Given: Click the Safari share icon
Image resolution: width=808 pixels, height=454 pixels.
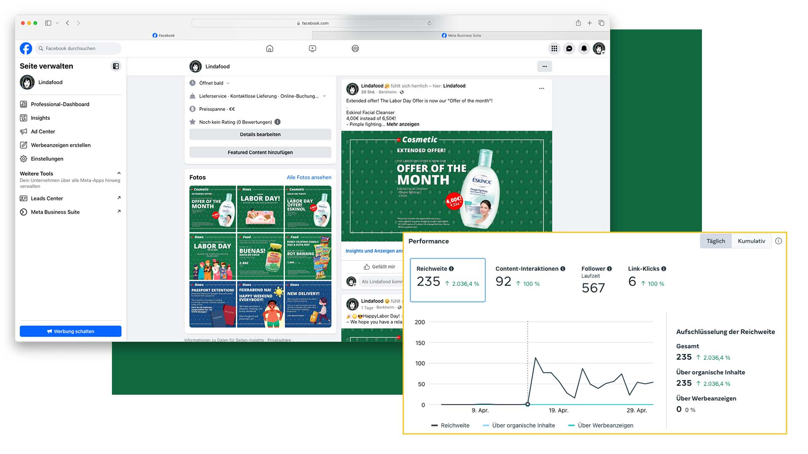Looking at the screenshot, I should [578, 23].
